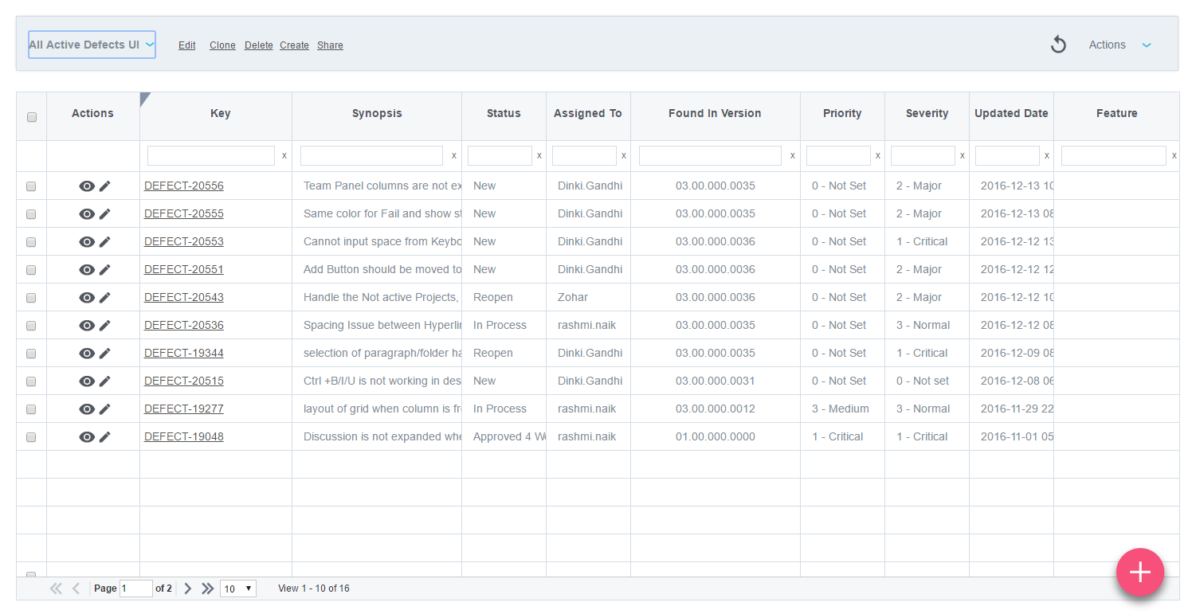
Task: Click the Status column filter input
Action: tap(500, 155)
